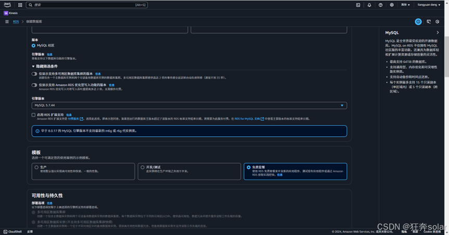
Task: Open the help question mark icon
Action: click(x=380, y=5)
